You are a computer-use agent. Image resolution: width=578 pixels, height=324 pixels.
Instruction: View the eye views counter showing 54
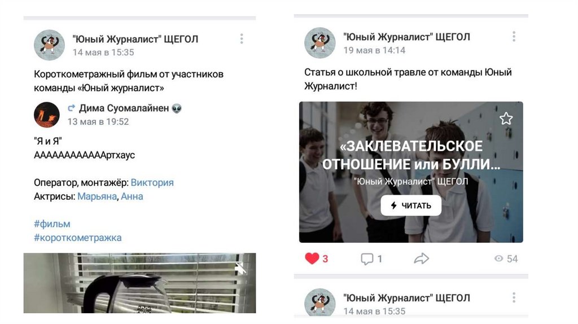tap(506, 259)
